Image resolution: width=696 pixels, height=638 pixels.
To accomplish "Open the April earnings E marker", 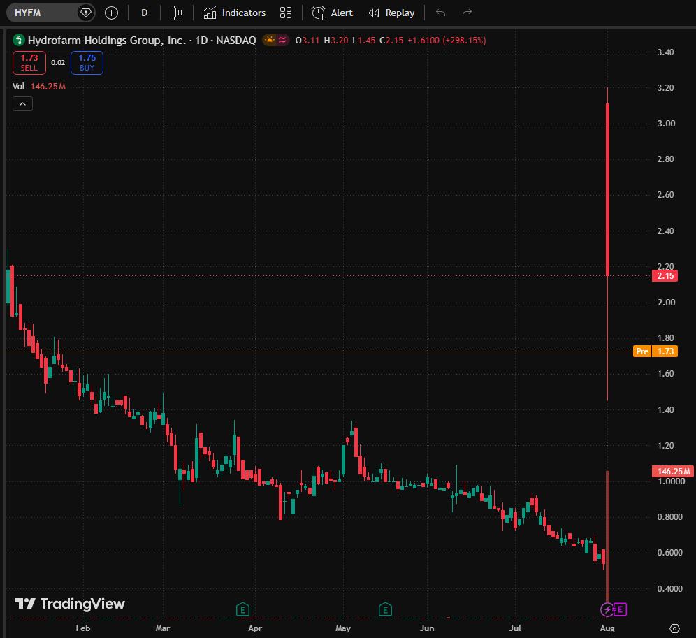I will click(x=242, y=609).
